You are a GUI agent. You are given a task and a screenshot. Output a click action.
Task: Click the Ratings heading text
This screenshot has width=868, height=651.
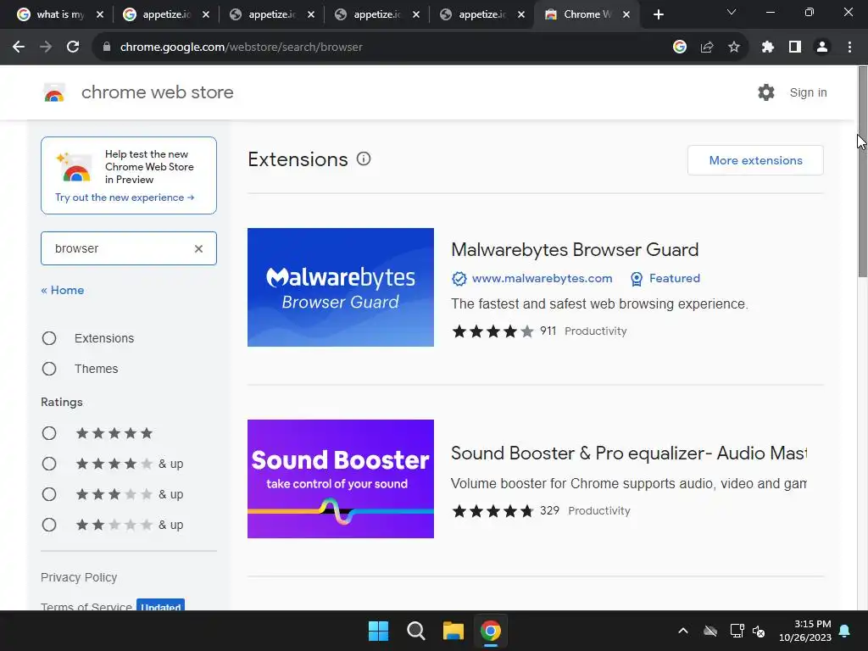tap(61, 403)
